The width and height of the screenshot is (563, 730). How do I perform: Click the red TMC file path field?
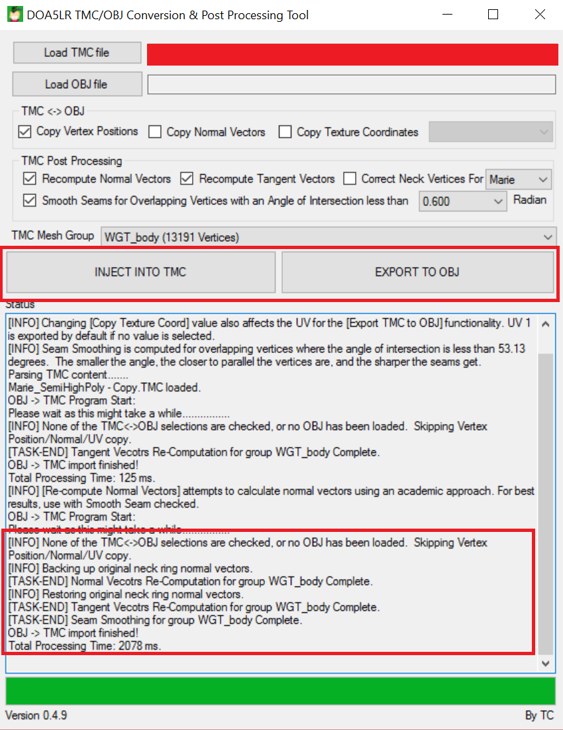(351, 54)
